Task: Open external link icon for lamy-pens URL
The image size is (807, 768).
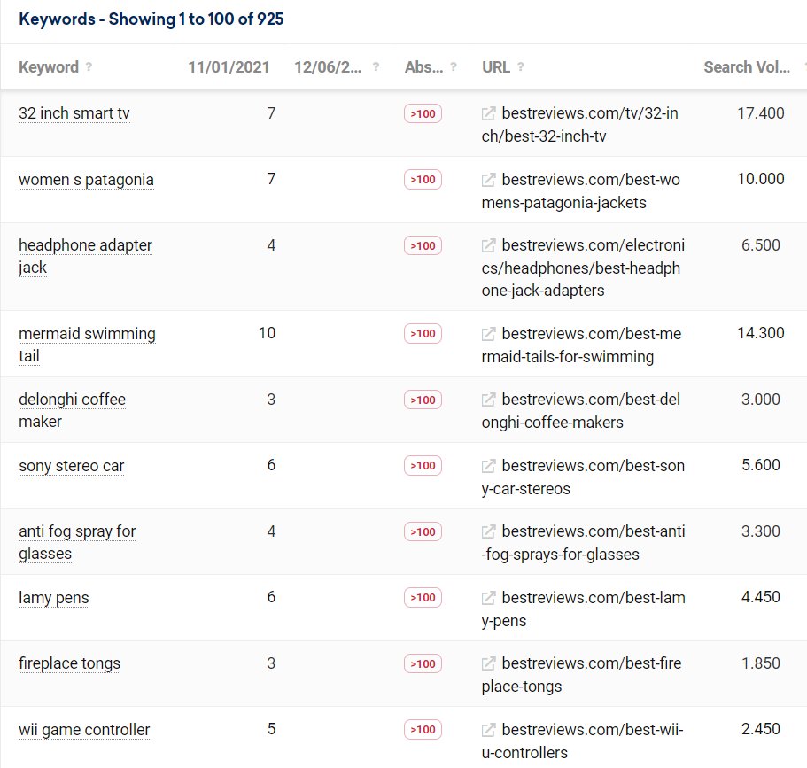Action: click(488, 598)
